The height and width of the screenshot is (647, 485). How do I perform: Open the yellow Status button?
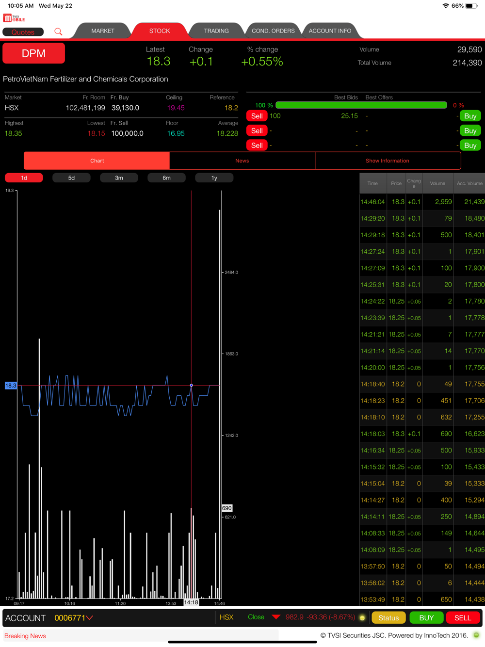click(388, 618)
